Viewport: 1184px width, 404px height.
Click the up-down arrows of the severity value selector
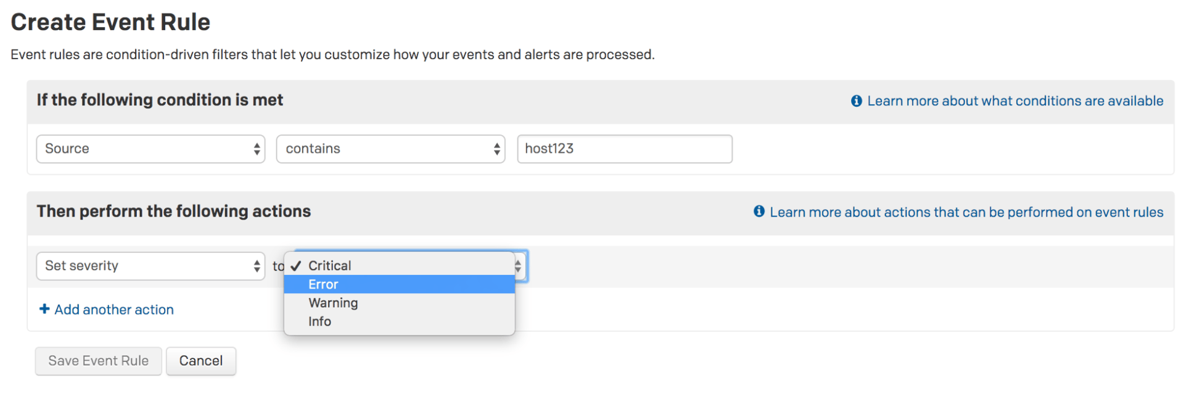point(519,266)
